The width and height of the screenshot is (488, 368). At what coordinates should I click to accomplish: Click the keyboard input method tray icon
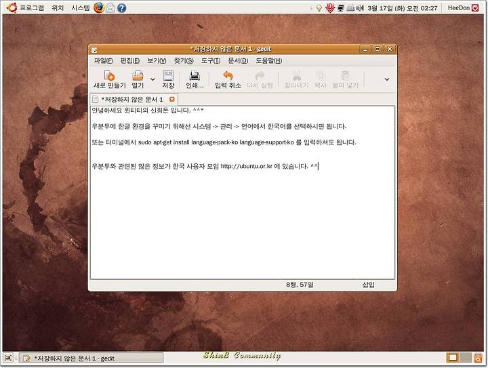click(351, 7)
